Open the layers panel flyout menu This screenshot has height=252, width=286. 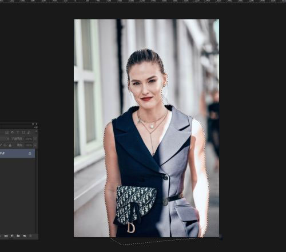point(36,127)
